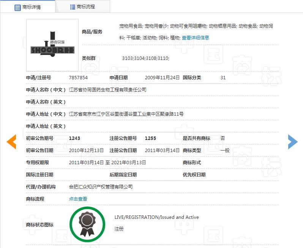Click the green registration status badge icon
The height and width of the screenshot is (248, 303).
(87, 224)
